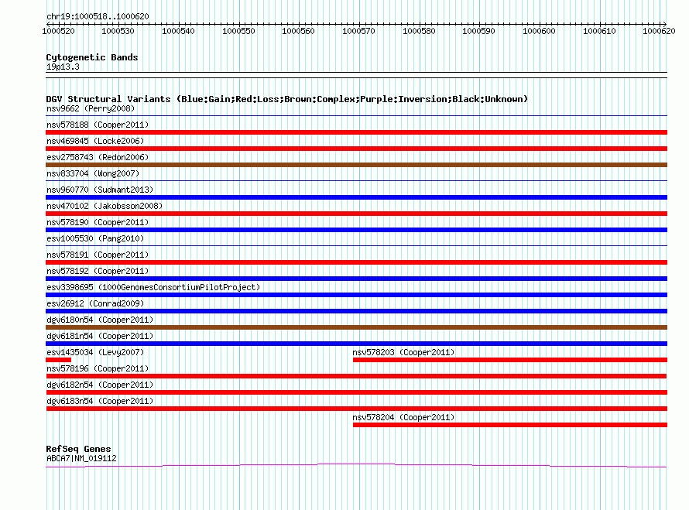This screenshot has width=689, height=510.
Task: Open variant nsv469845 (Locke2006)
Action: pyautogui.click(x=95, y=141)
